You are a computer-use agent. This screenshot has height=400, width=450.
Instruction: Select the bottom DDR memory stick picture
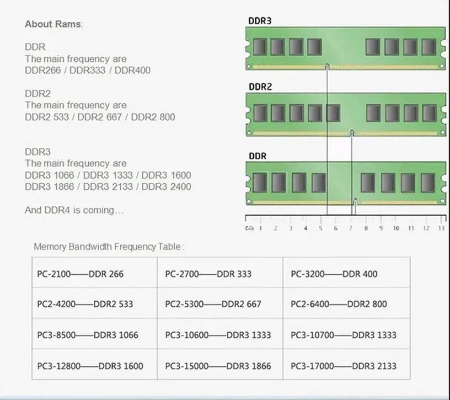pyautogui.click(x=345, y=183)
